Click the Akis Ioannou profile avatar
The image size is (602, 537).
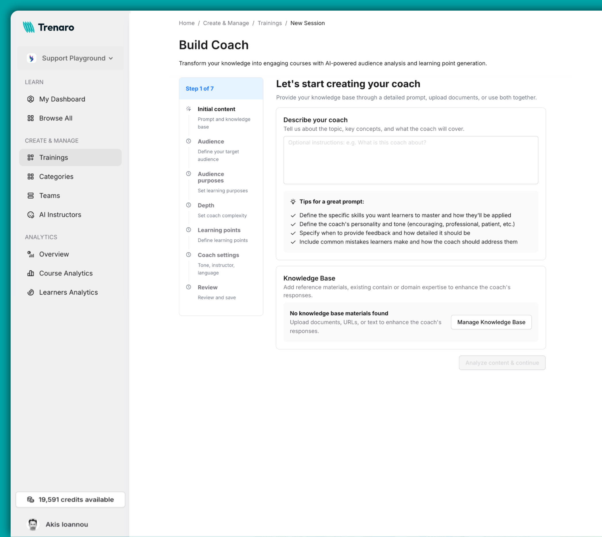click(x=32, y=524)
